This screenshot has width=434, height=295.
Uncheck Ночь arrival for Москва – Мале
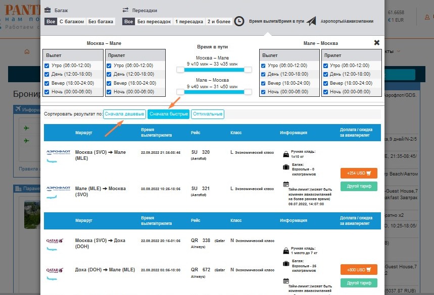pyautogui.click(x=108, y=92)
